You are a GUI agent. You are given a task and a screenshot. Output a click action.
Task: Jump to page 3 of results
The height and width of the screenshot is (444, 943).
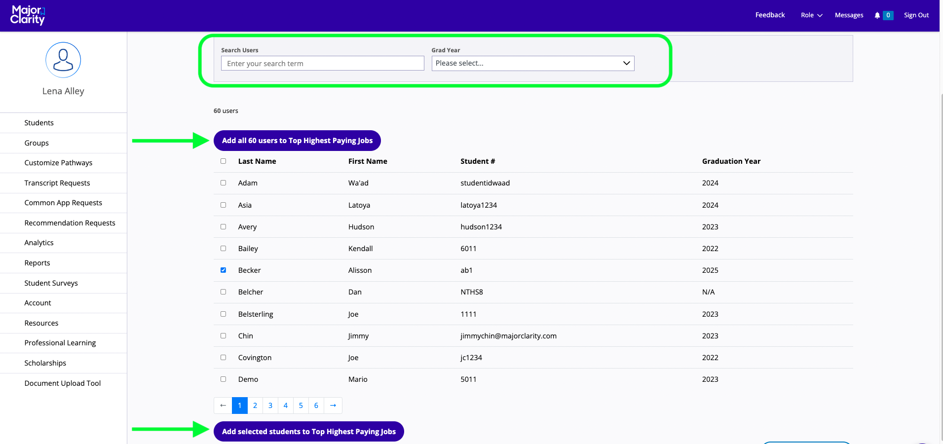pos(270,406)
